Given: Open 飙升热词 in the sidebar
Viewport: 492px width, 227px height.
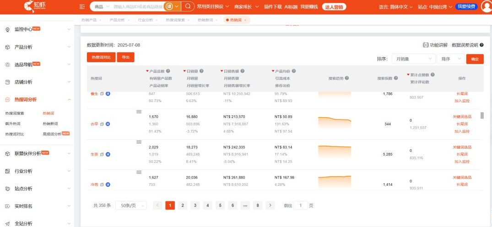Looking at the screenshot, I should click(x=12, y=124).
